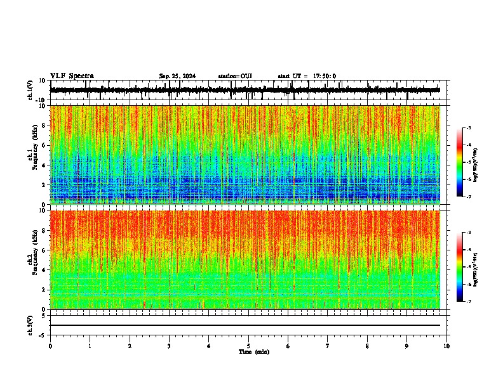The height and width of the screenshot is (388, 503).
Task: Click the ch.2 frequency axis "8" tick label
Action: [x=44, y=231]
